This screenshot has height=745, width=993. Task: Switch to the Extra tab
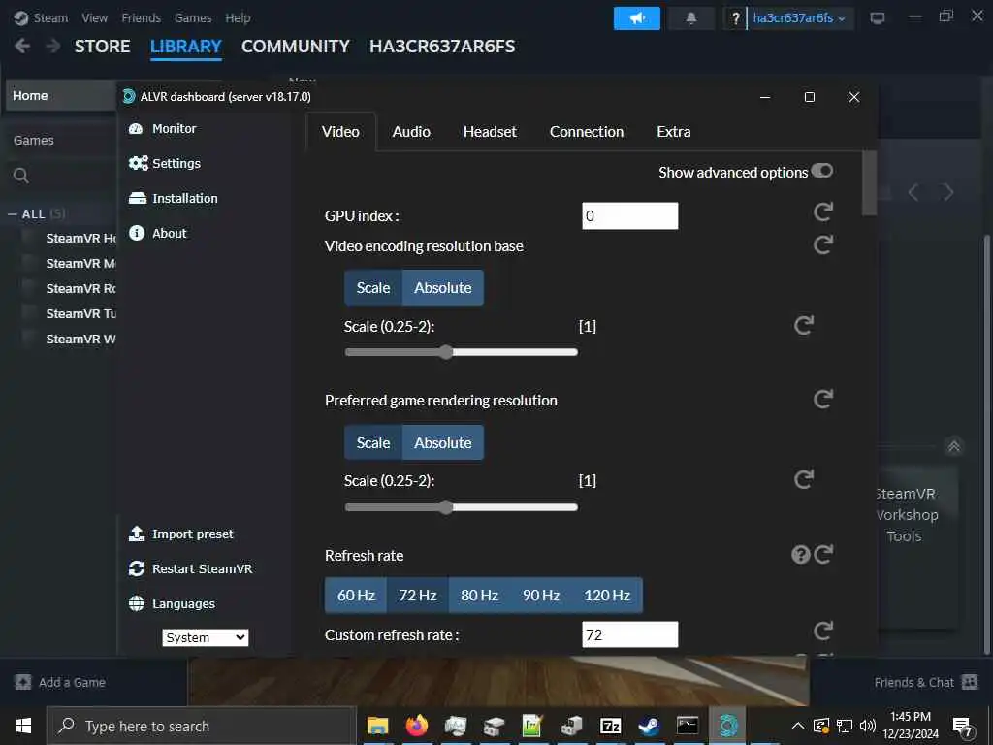click(673, 132)
